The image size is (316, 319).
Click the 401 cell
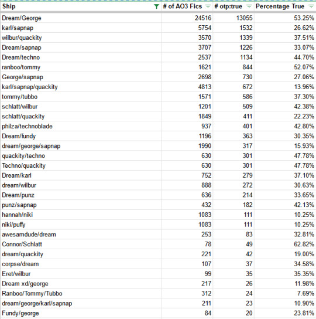(x=233, y=126)
